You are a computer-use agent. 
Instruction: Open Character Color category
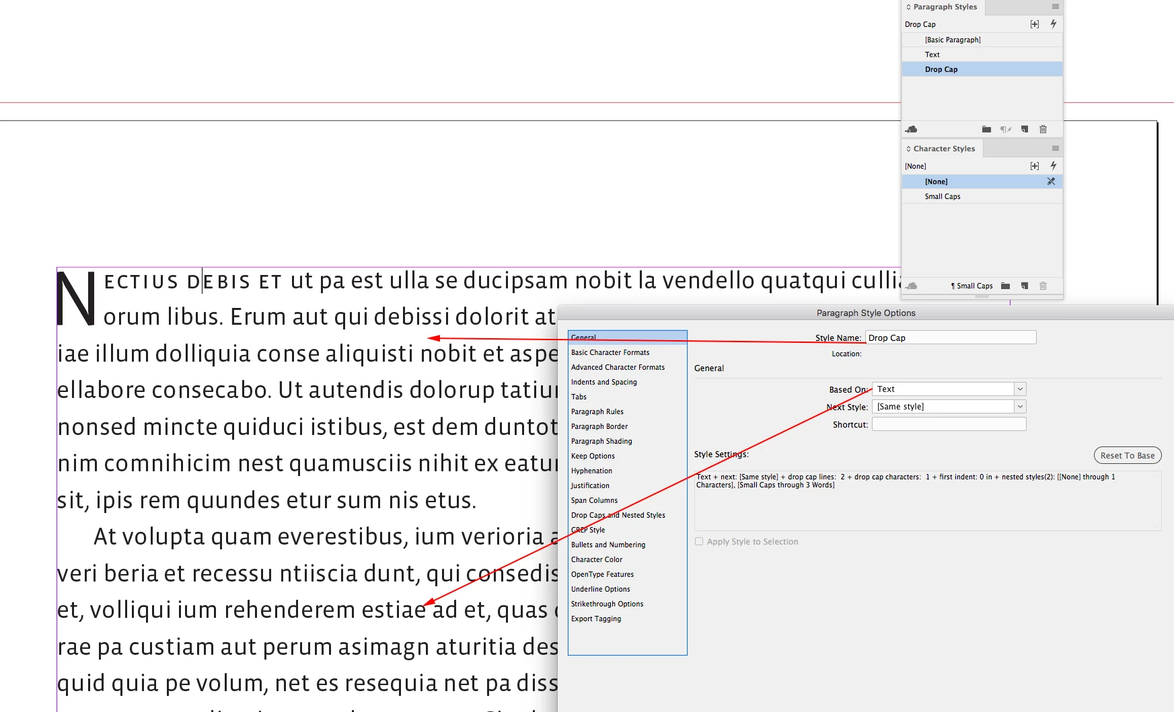click(628, 559)
